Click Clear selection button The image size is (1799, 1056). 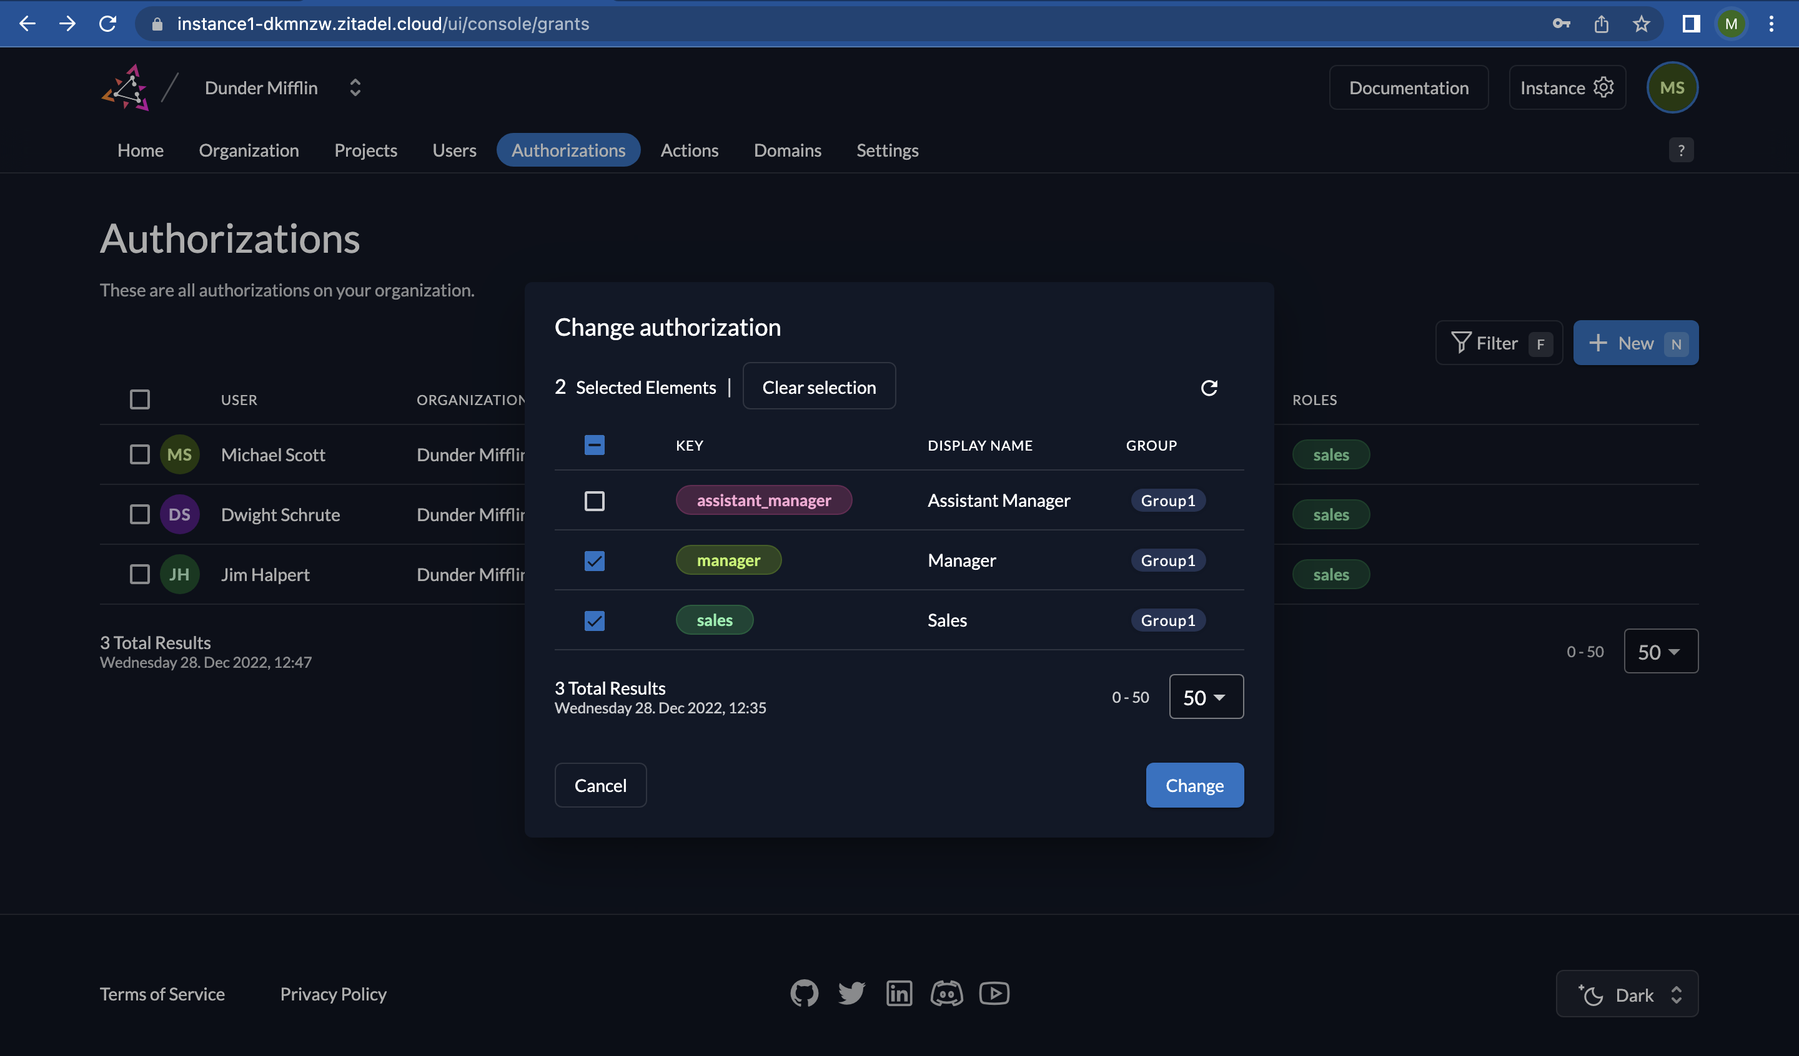(819, 387)
